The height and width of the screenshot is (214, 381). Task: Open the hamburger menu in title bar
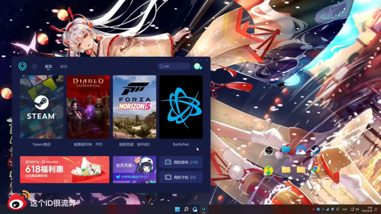[x=196, y=60]
